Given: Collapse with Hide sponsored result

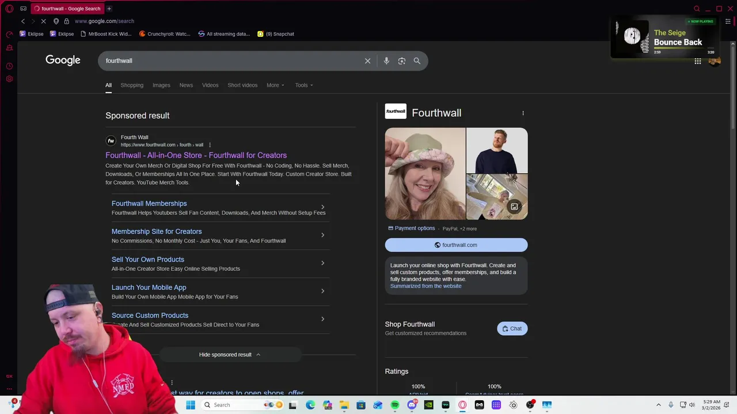Looking at the screenshot, I should tap(230, 355).
